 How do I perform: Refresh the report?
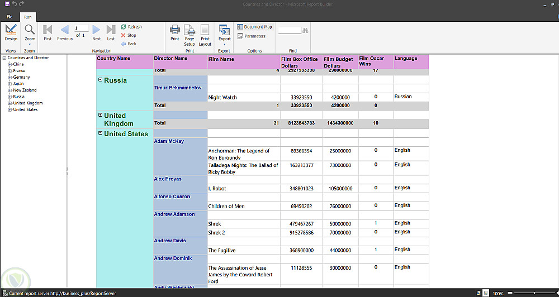(x=131, y=27)
